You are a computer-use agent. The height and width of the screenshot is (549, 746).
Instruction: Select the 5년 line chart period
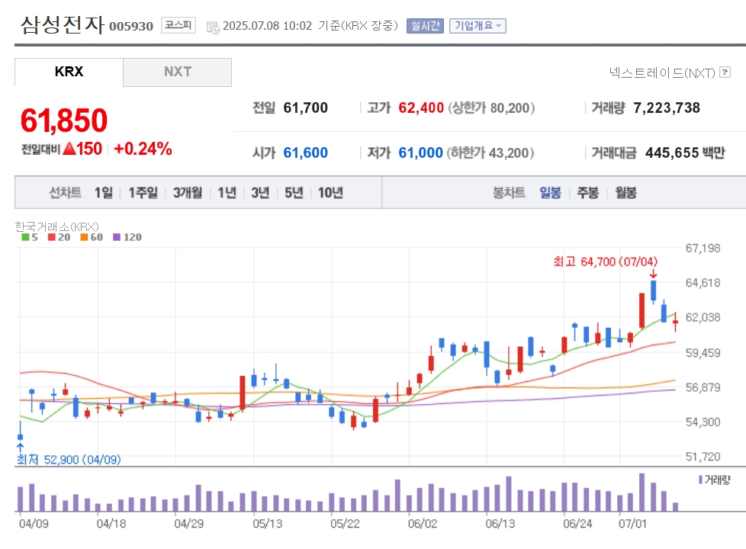tap(294, 193)
